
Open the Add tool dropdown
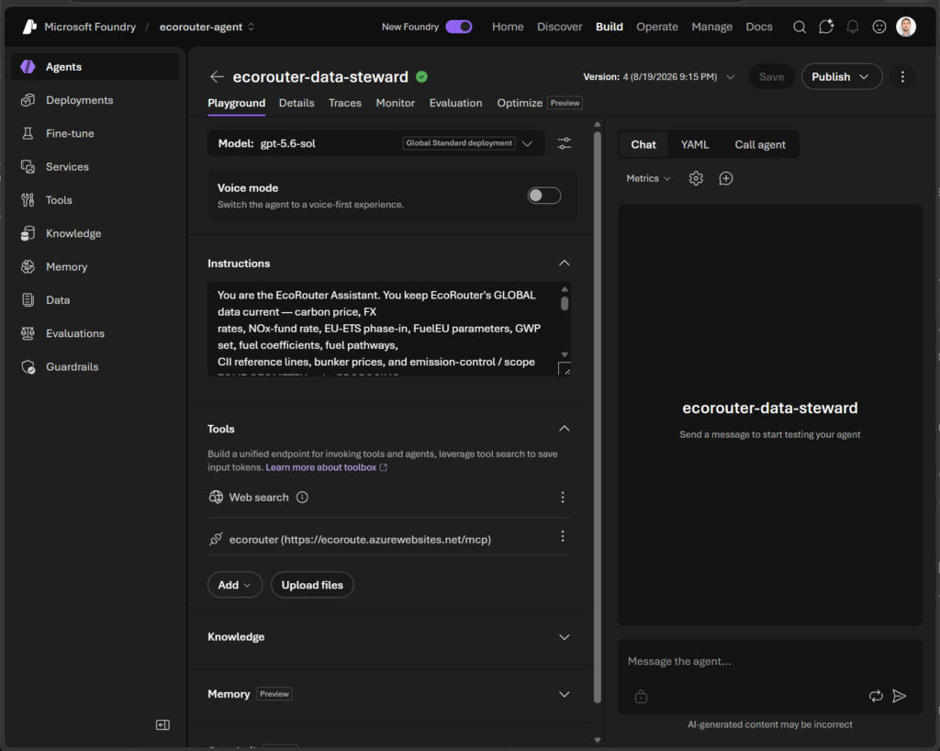coord(234,585)
